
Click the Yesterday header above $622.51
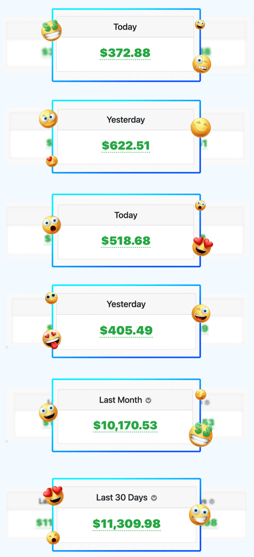(126, 120)
